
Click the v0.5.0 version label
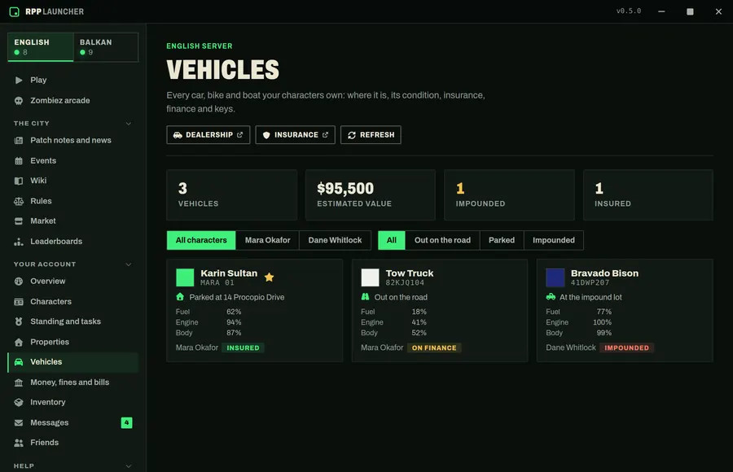pos(629,11)
